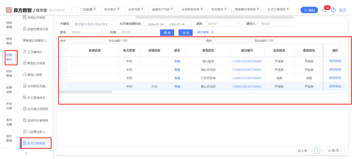Click 修改物流 in the 丸剂 row
Screen dimensions: 352x159
coord(335,86)
